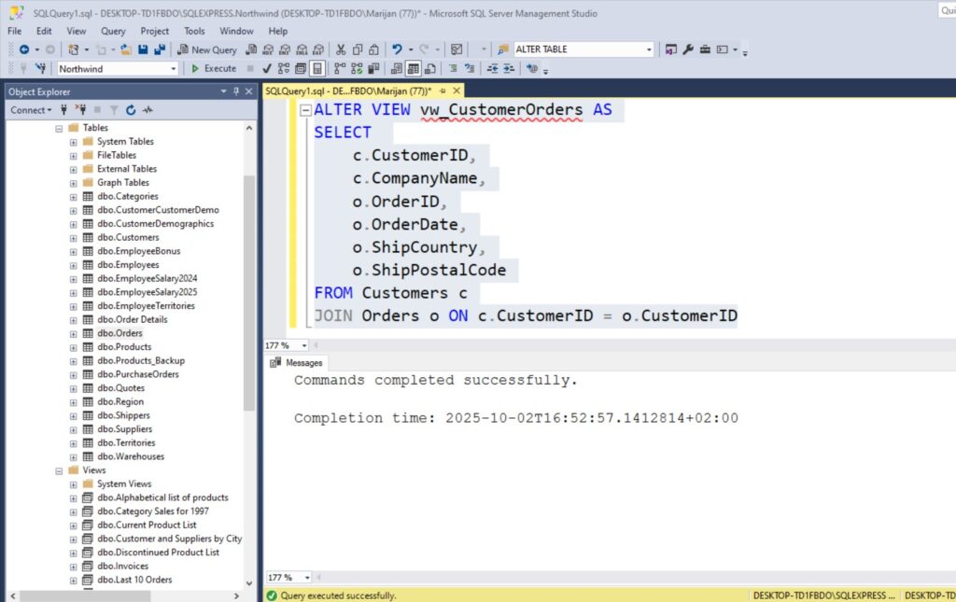This screenshot has height=602, width=956.
Task: Click the Save All icon in toolbar
Action: [160, 49]
